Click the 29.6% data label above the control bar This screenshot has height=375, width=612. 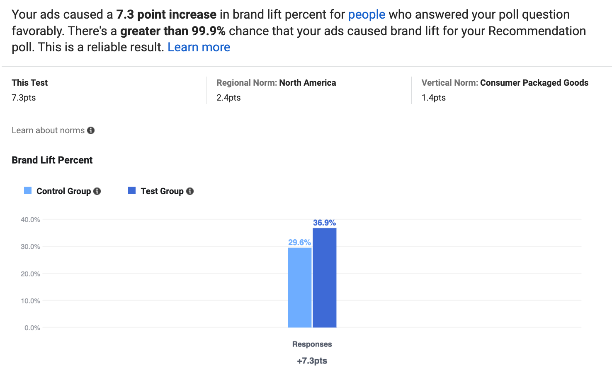click(x=299, y=243)
